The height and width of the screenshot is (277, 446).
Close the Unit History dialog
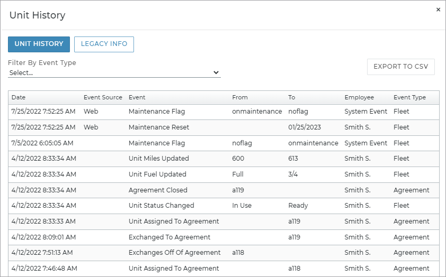tap(438, 10)
